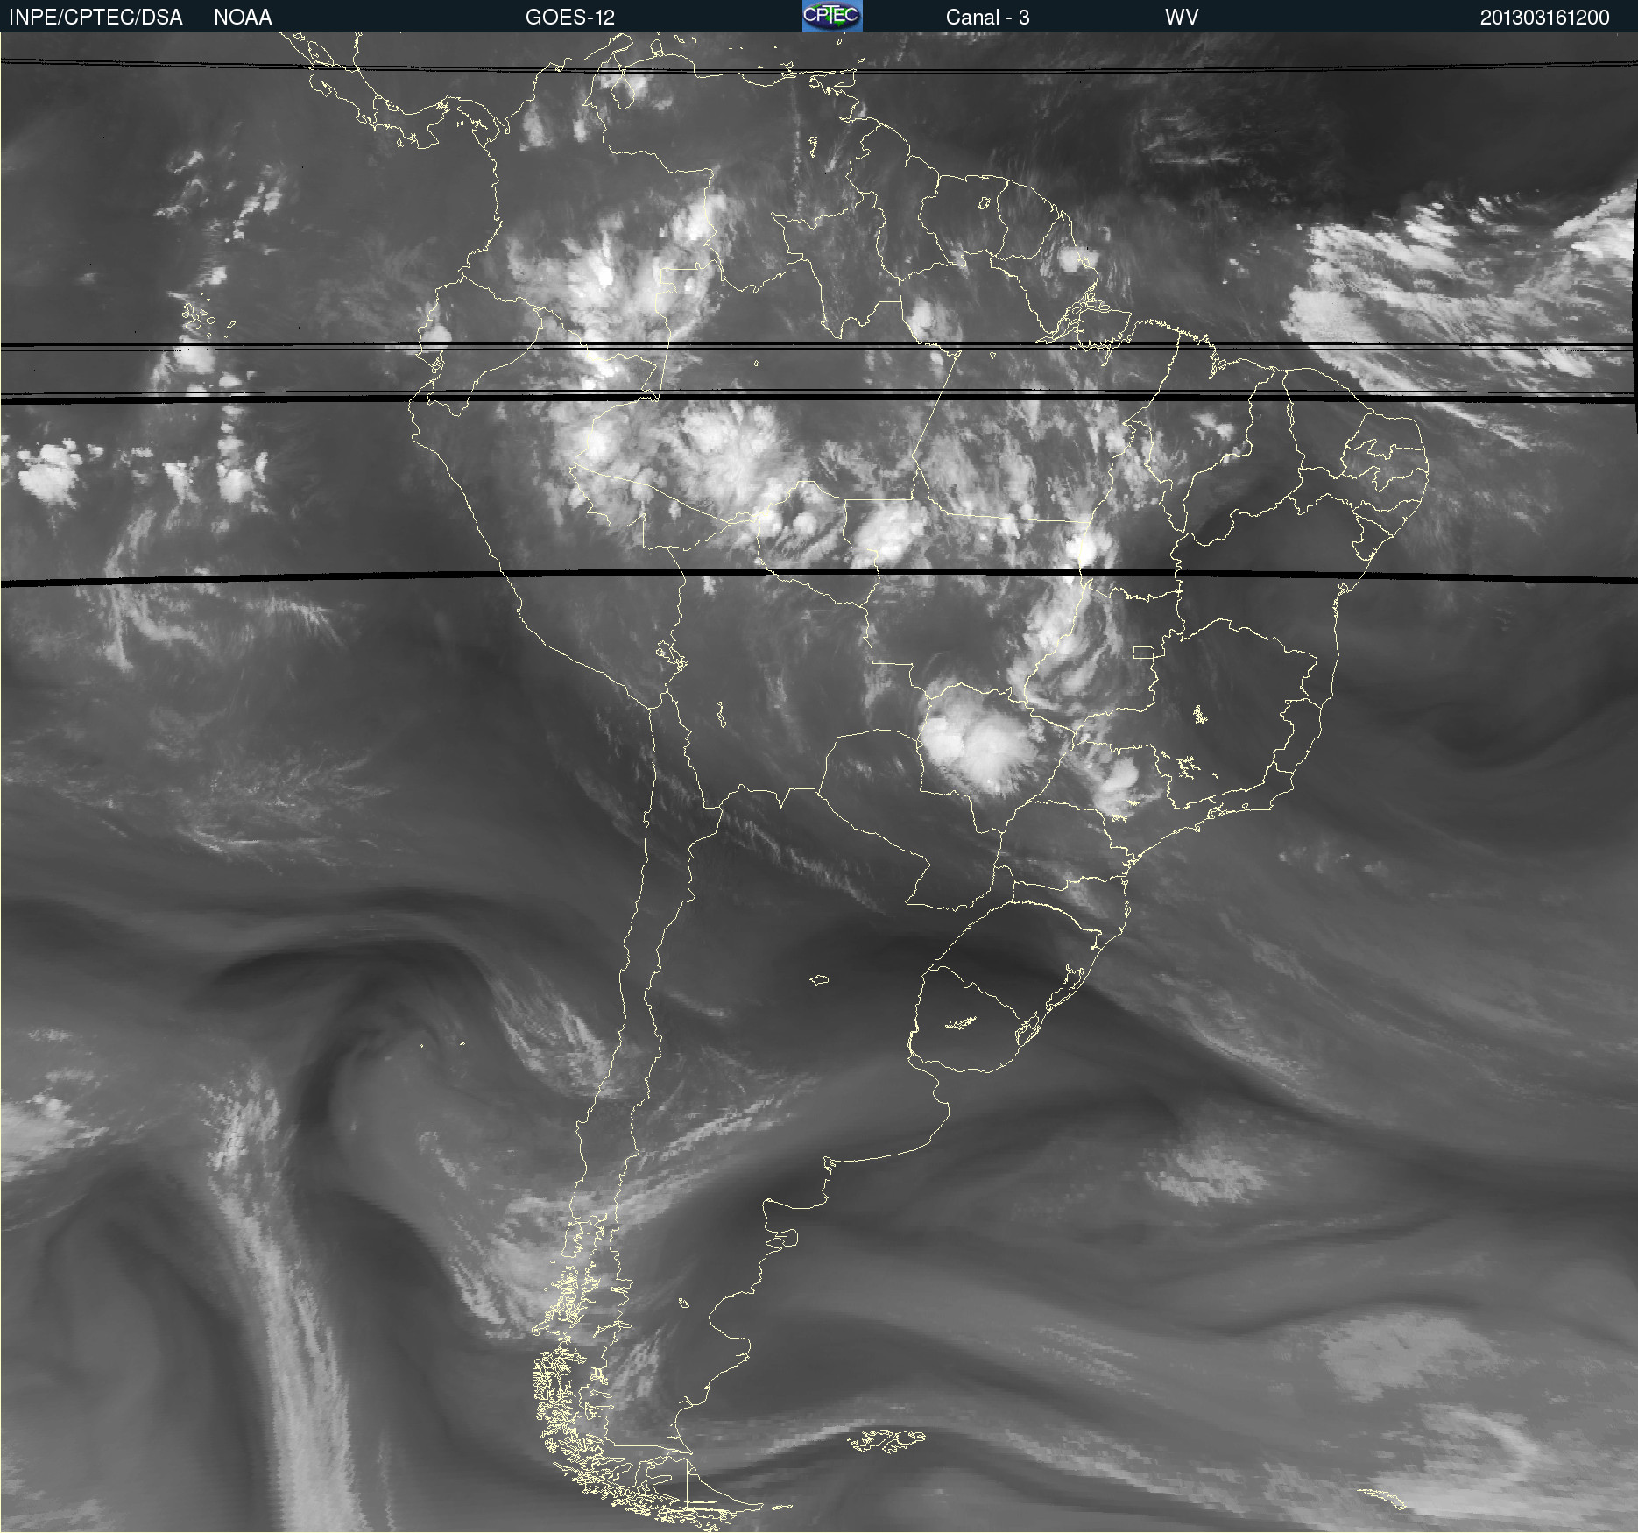Click the Canal - 3 label
The height and width of the screenshot is (1533, 1638).
(987, 18)
